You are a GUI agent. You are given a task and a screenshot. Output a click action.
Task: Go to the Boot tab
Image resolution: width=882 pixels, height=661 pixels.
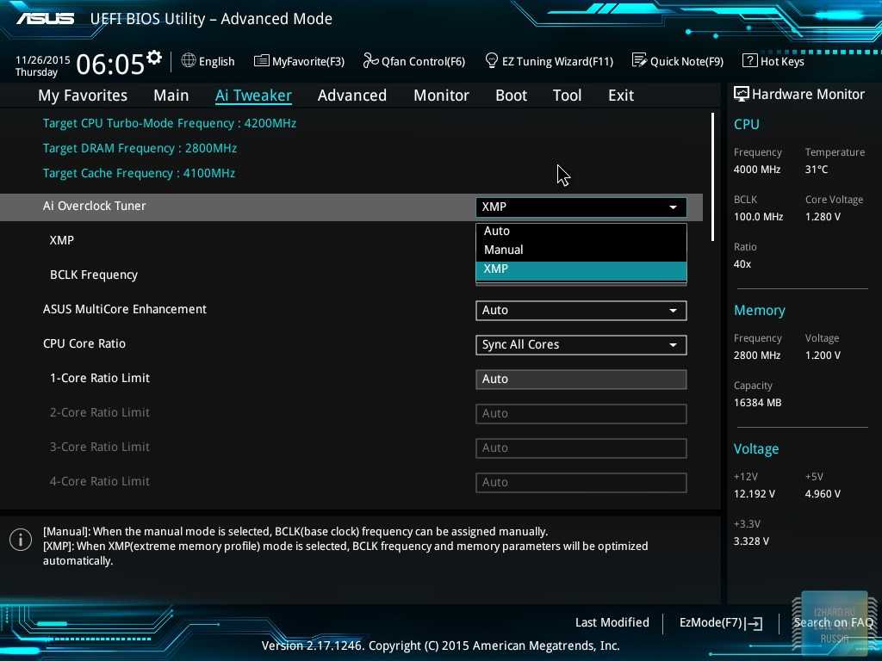pos(511,96)
